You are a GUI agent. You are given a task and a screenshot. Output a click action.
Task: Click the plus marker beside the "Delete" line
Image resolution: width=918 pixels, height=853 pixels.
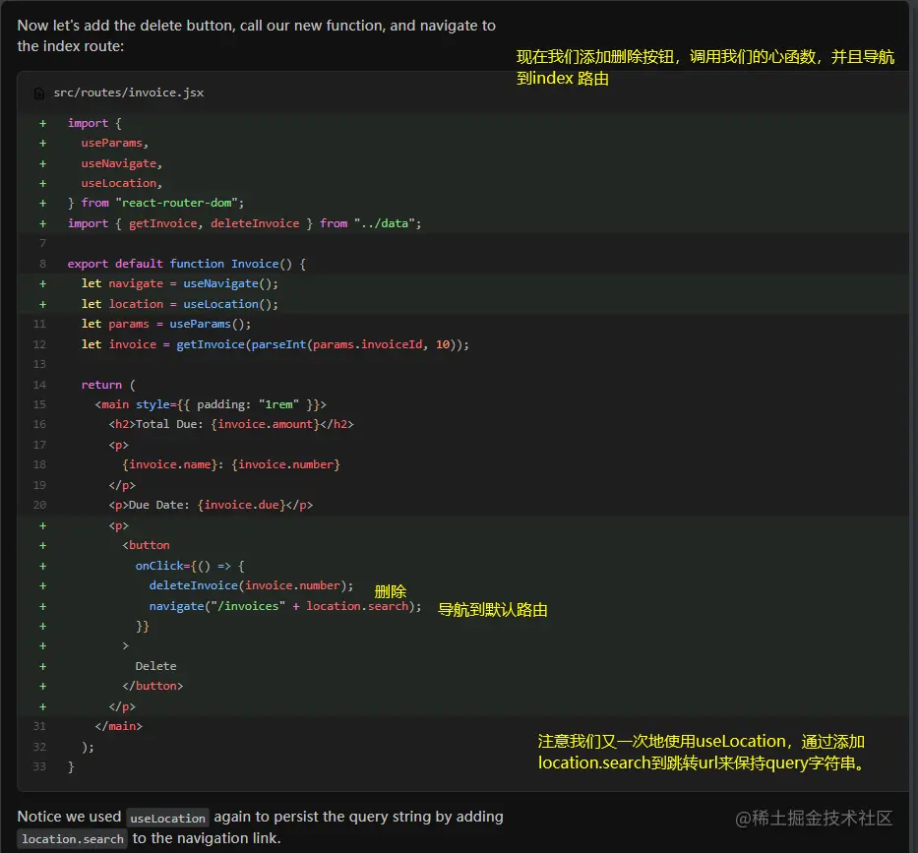[42, 666]
